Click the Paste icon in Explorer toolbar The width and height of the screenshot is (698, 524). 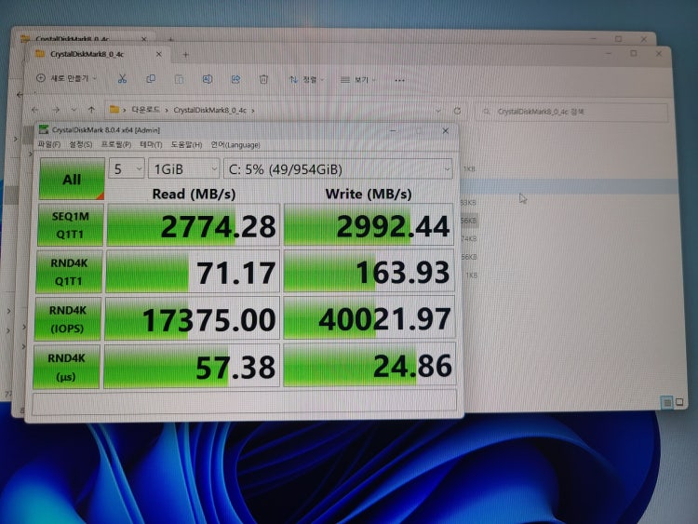coord(179,79)
